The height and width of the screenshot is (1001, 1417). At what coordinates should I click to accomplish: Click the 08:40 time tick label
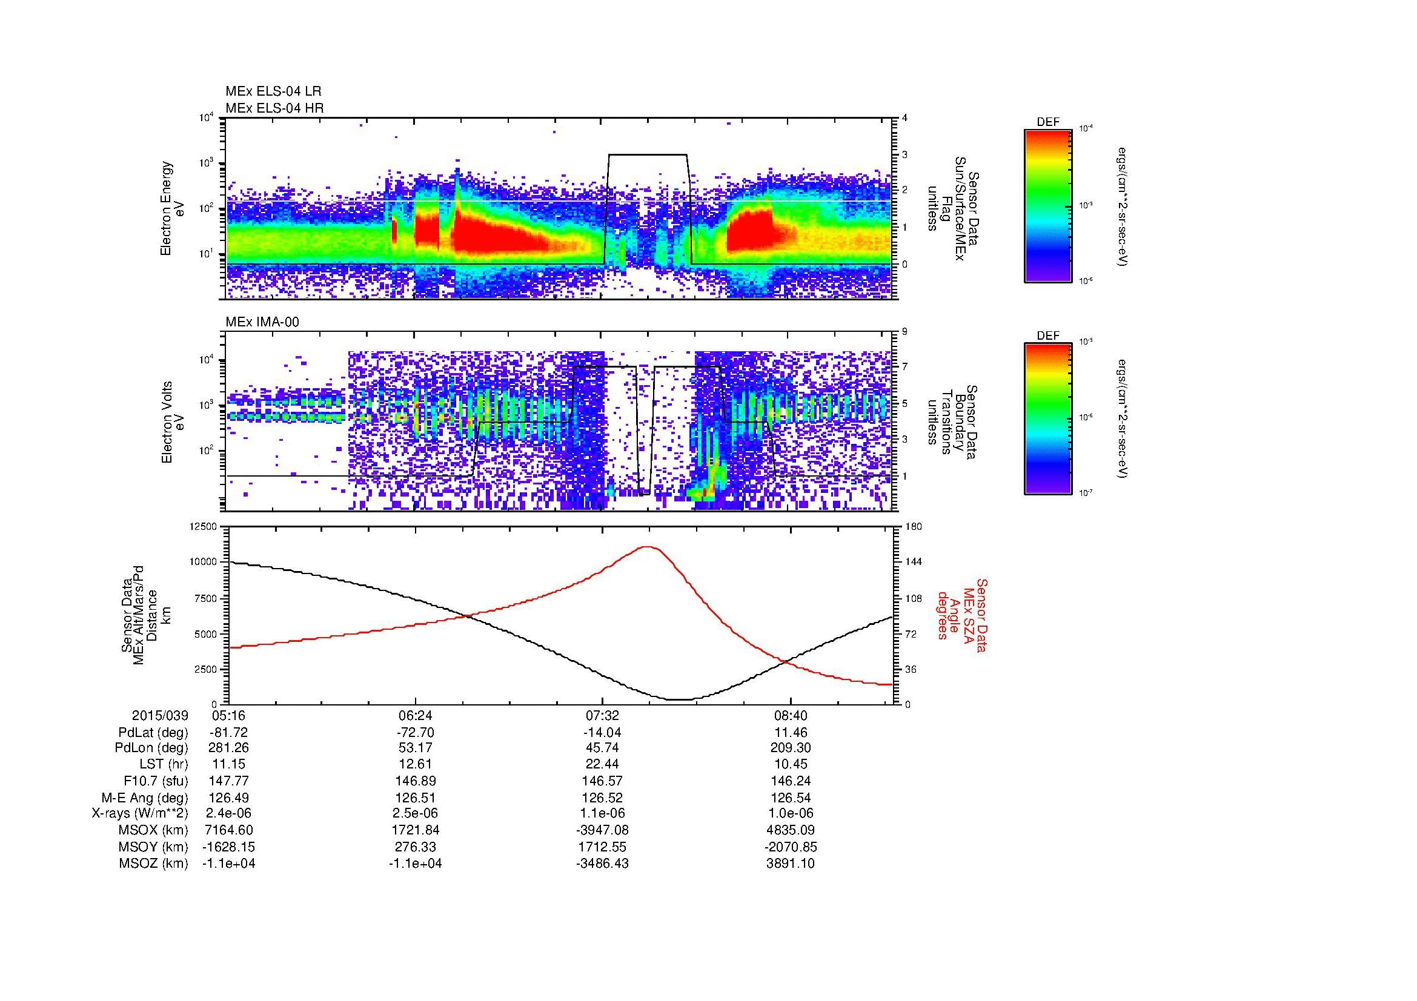point(791,715)
